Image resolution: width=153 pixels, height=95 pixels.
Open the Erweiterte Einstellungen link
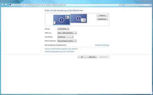(x=102, y=45)
